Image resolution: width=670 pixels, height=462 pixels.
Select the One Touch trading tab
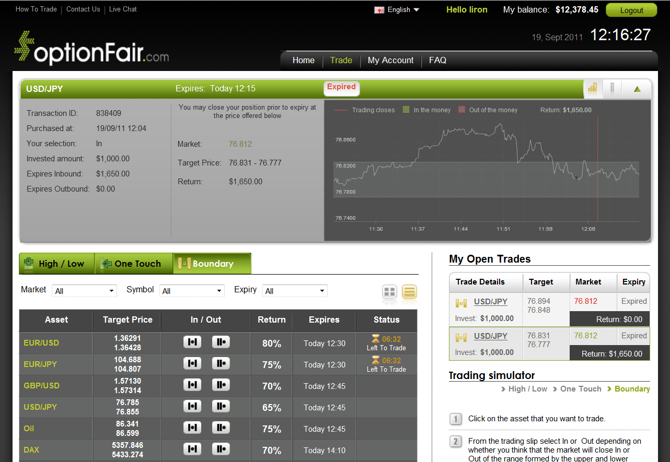tap(133, 263)
